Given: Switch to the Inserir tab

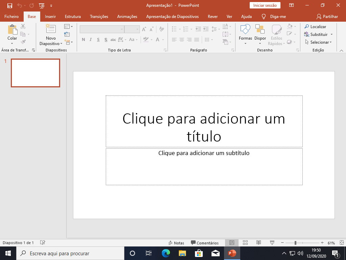Looking at the screenshot, I should [x=50, y=17].
